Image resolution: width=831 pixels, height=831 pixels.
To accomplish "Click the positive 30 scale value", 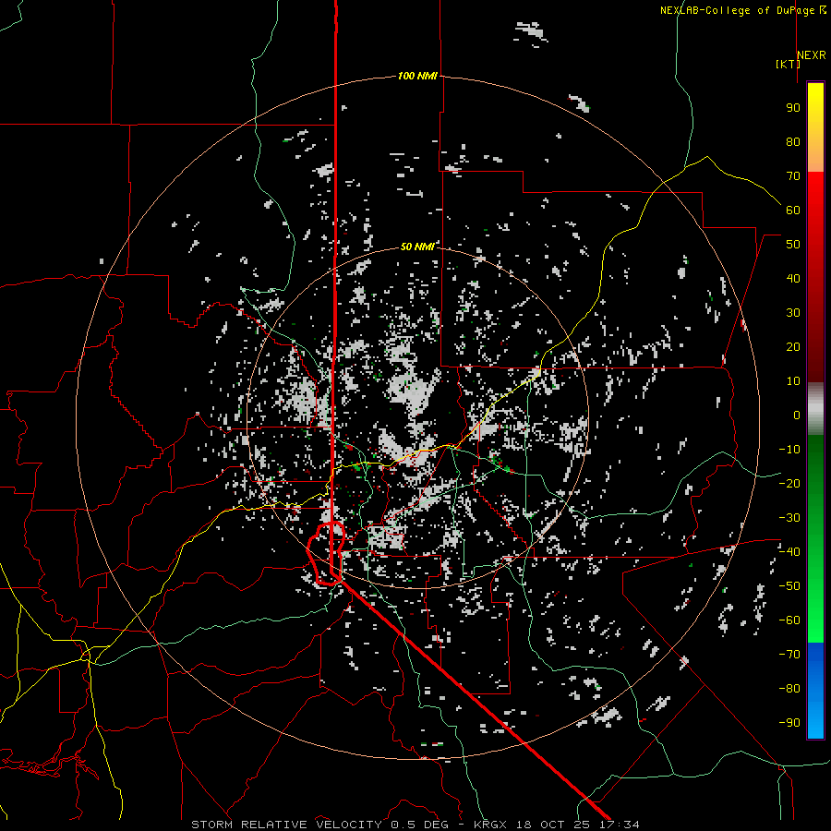I will click(x=793, y=313).
